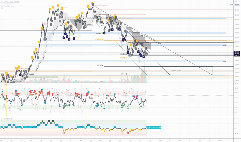This screenshot has height=142, width=241.
Task: Click the current price label 19496.00
Action: 237,52
